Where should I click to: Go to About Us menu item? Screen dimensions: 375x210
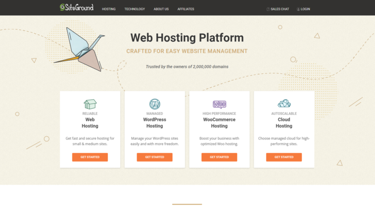(161, 9)
